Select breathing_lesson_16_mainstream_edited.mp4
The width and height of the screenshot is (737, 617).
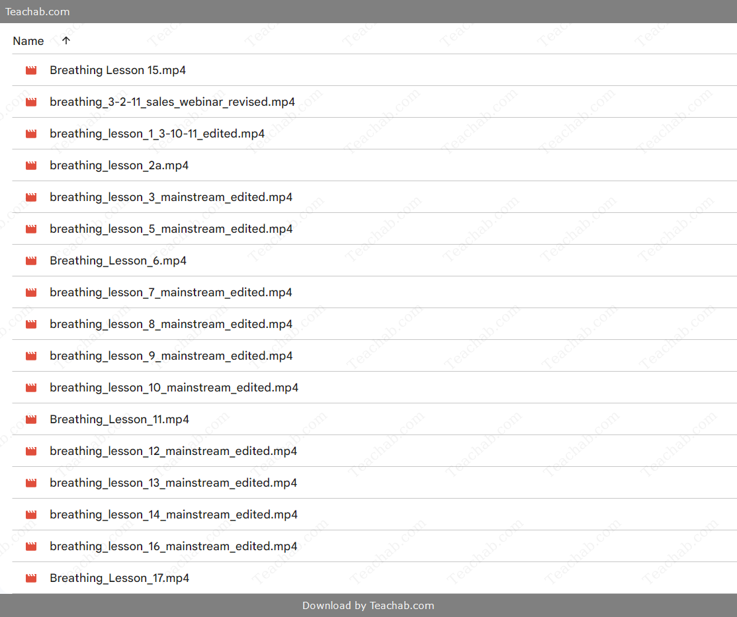tap(173, 546)
